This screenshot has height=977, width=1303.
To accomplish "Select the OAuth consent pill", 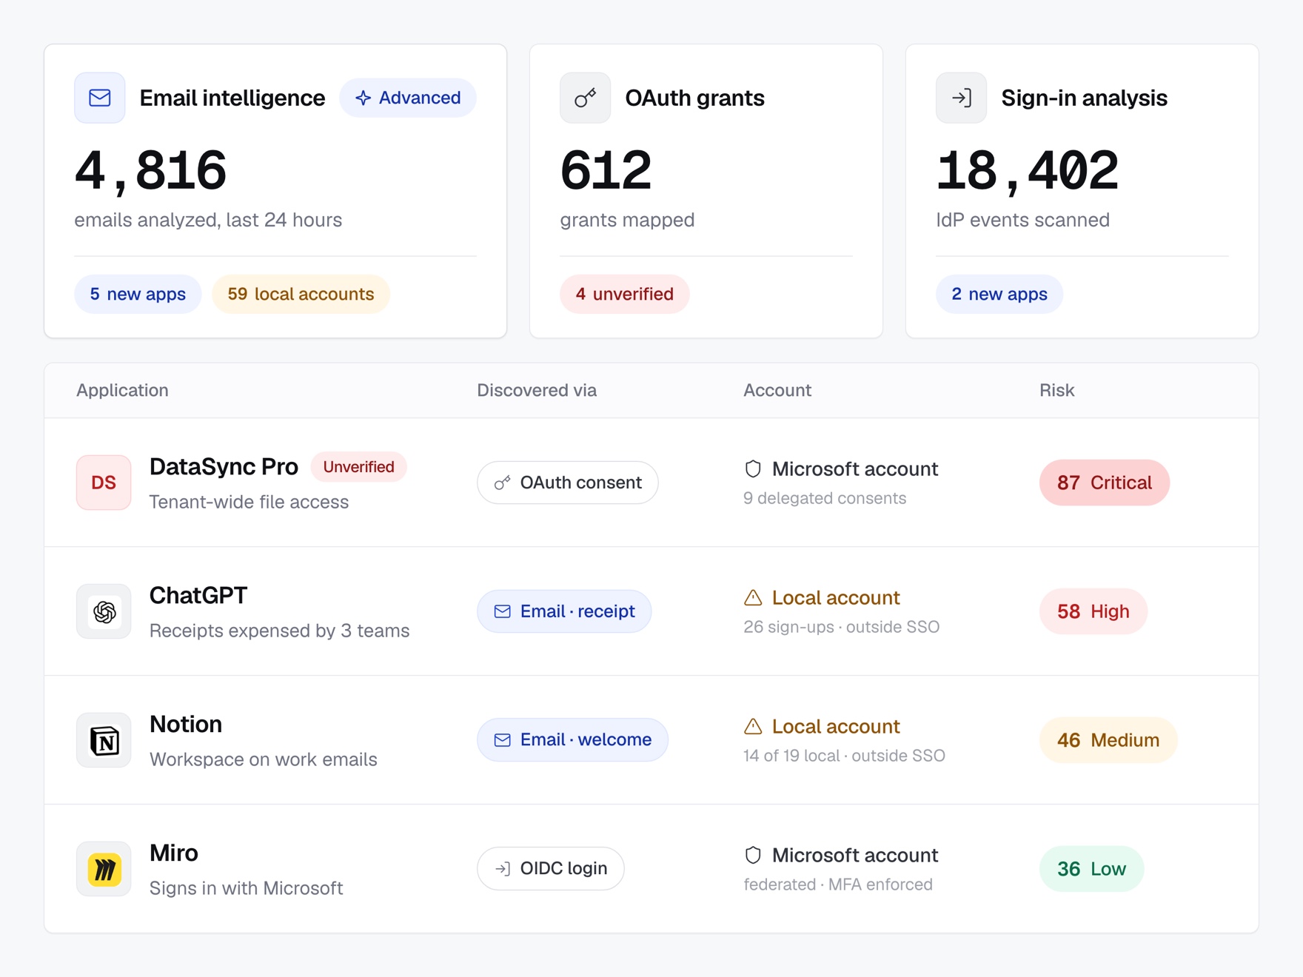I will pos(568,483).
